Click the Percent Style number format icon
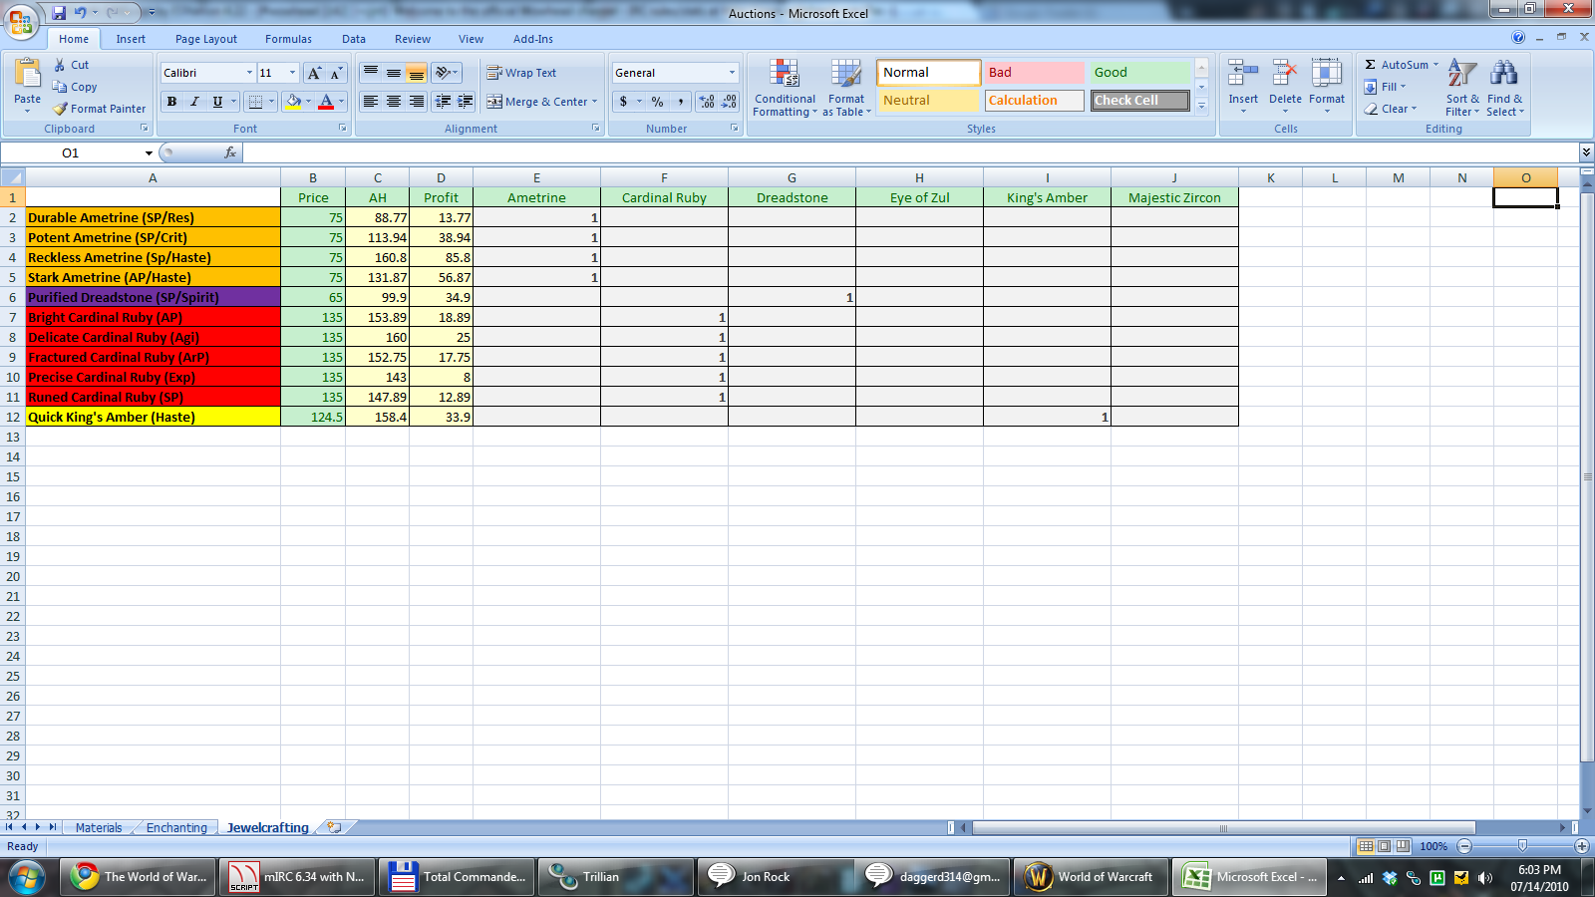This screenshot has width=1595, height=897. 657,102
